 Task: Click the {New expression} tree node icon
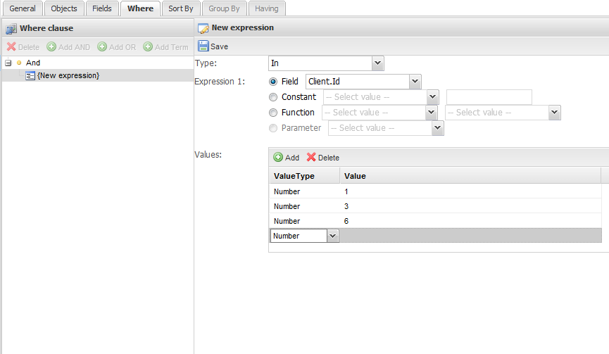point(30,76)
